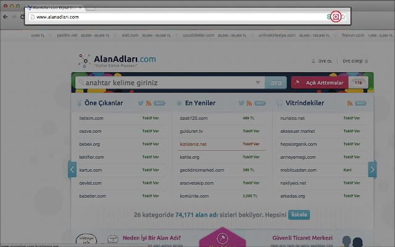
Task: Click the listele button
Action: pos(299,215)
